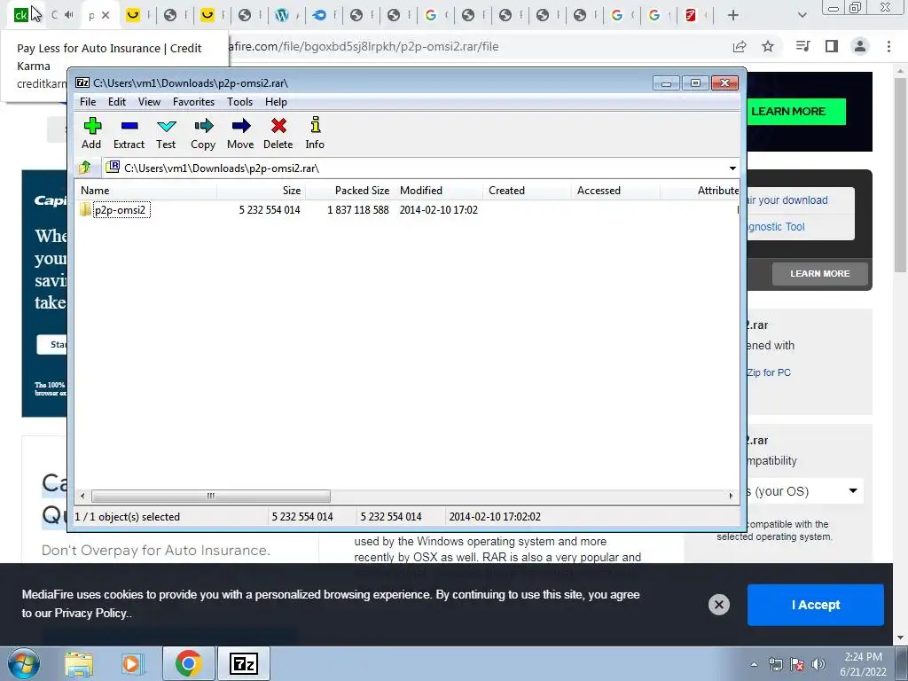The width and height of the screenshot is (908, 681).
Task: Close the active MediaFire browser tab
Action: 106,16
